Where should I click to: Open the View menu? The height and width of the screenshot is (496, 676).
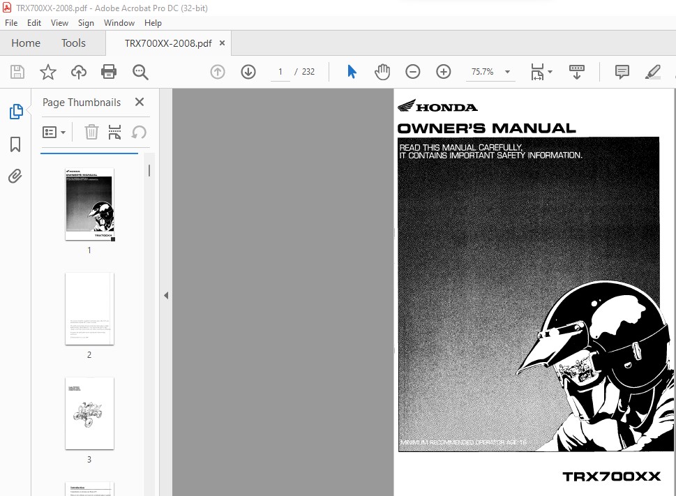[x=59, y=23]
